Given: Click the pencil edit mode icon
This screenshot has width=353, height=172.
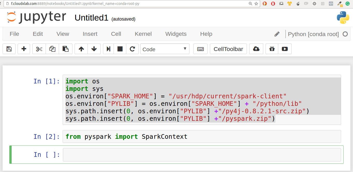Looking at the screenshot, I should [277, 34].
